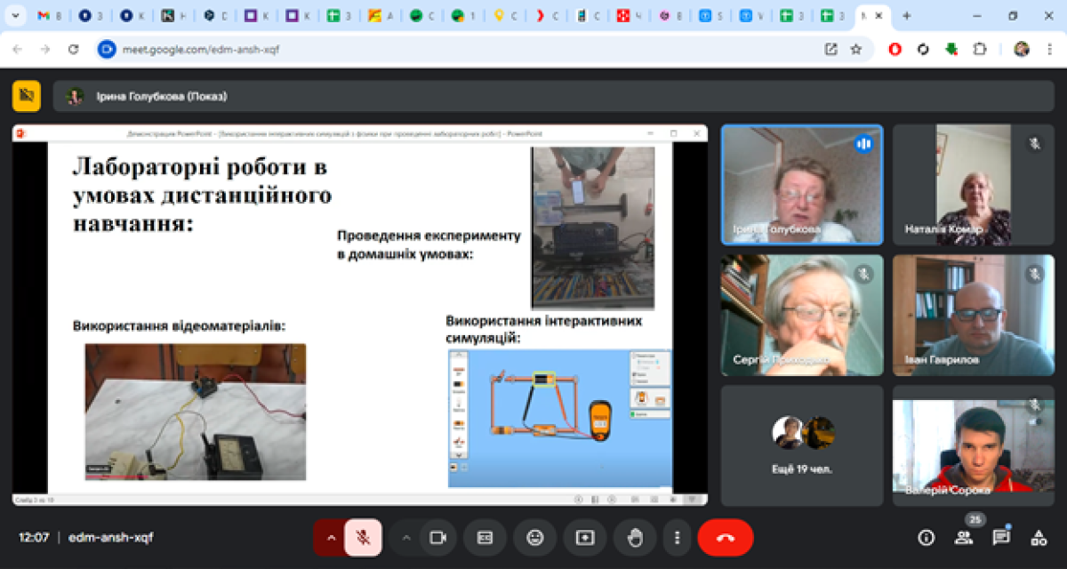Open more options three-dot menu
The image size is (1067, 569).
click(x=678, y=538)
